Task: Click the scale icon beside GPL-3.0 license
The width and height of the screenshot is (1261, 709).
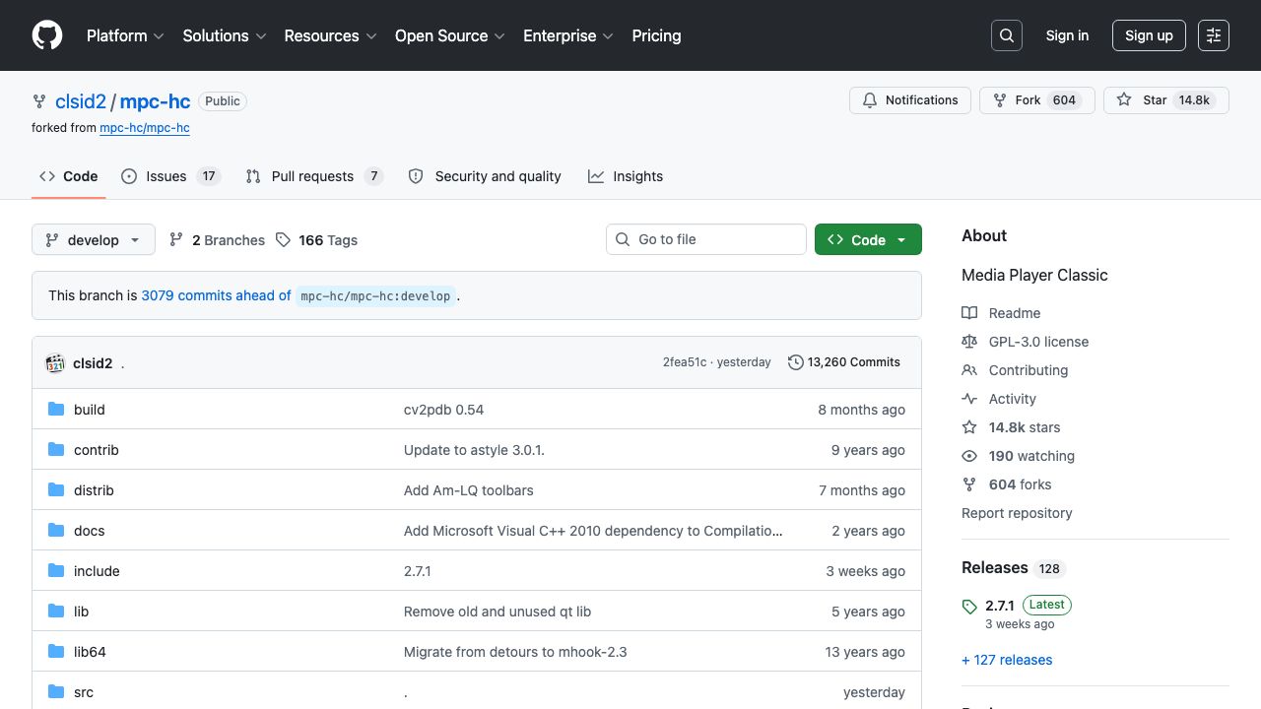Action: [969, 342]
